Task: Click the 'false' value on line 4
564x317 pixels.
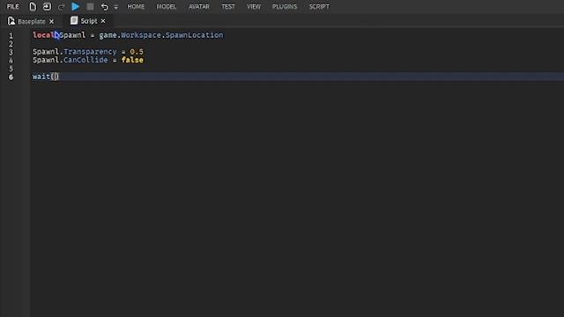Action: 132,60
